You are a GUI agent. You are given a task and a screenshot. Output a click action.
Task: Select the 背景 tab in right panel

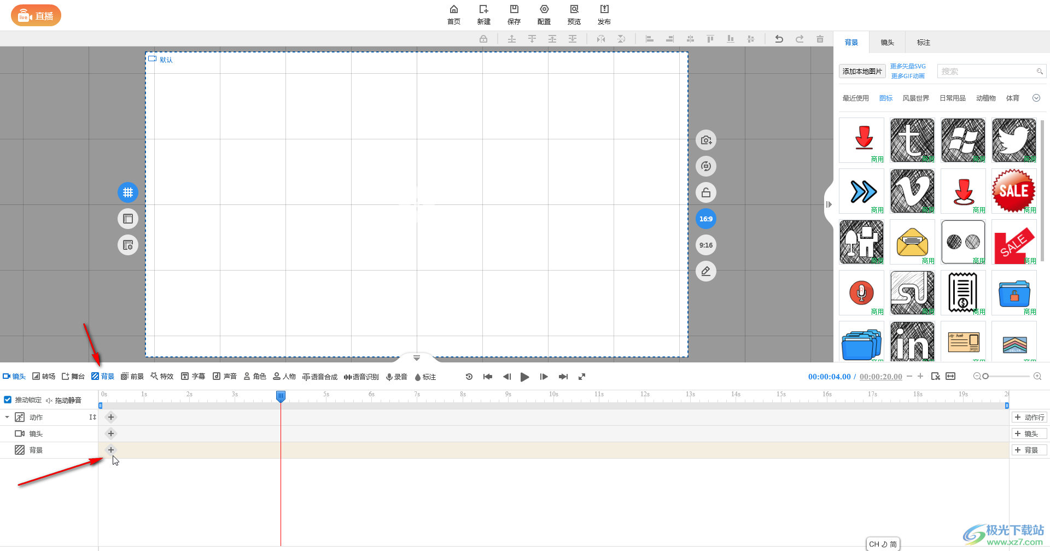pos(851,42)
